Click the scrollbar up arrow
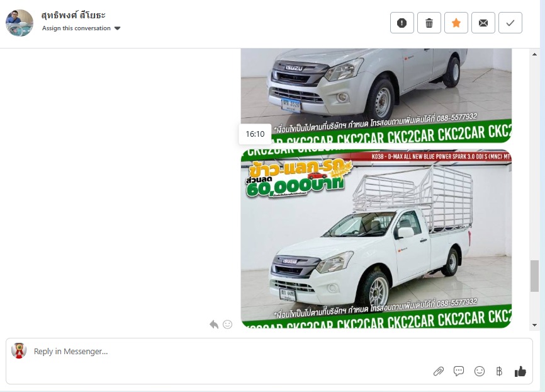The image size is (545, 392). (x=534, y=54)
